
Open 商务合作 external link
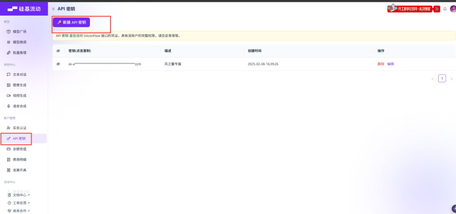[x=19, y=211]
